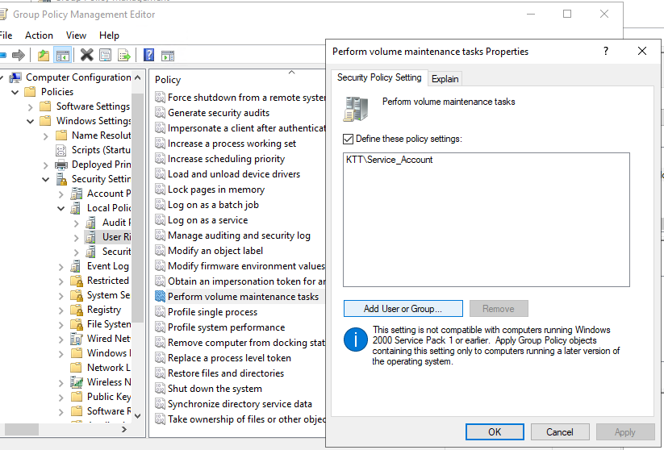
Task: Click the Deployed Printers printer icon
Action: pos(61,165)
